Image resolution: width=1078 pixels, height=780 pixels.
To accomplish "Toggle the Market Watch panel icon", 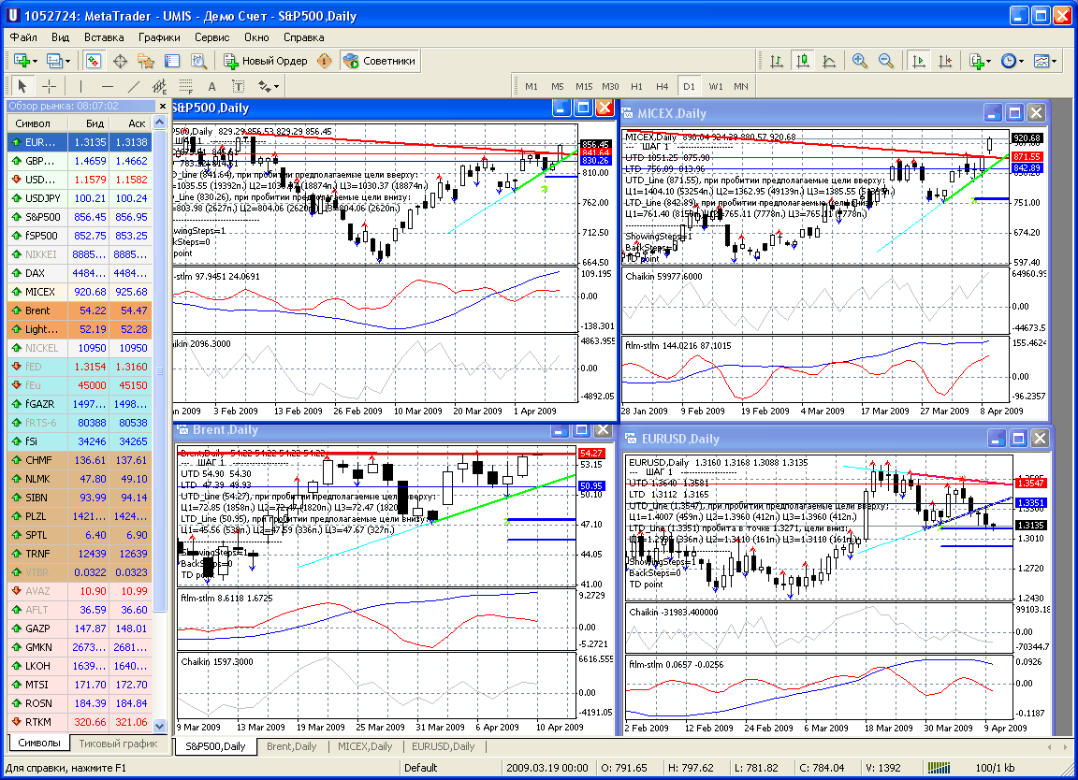I will pyautogui.click(x=94, y=61).
